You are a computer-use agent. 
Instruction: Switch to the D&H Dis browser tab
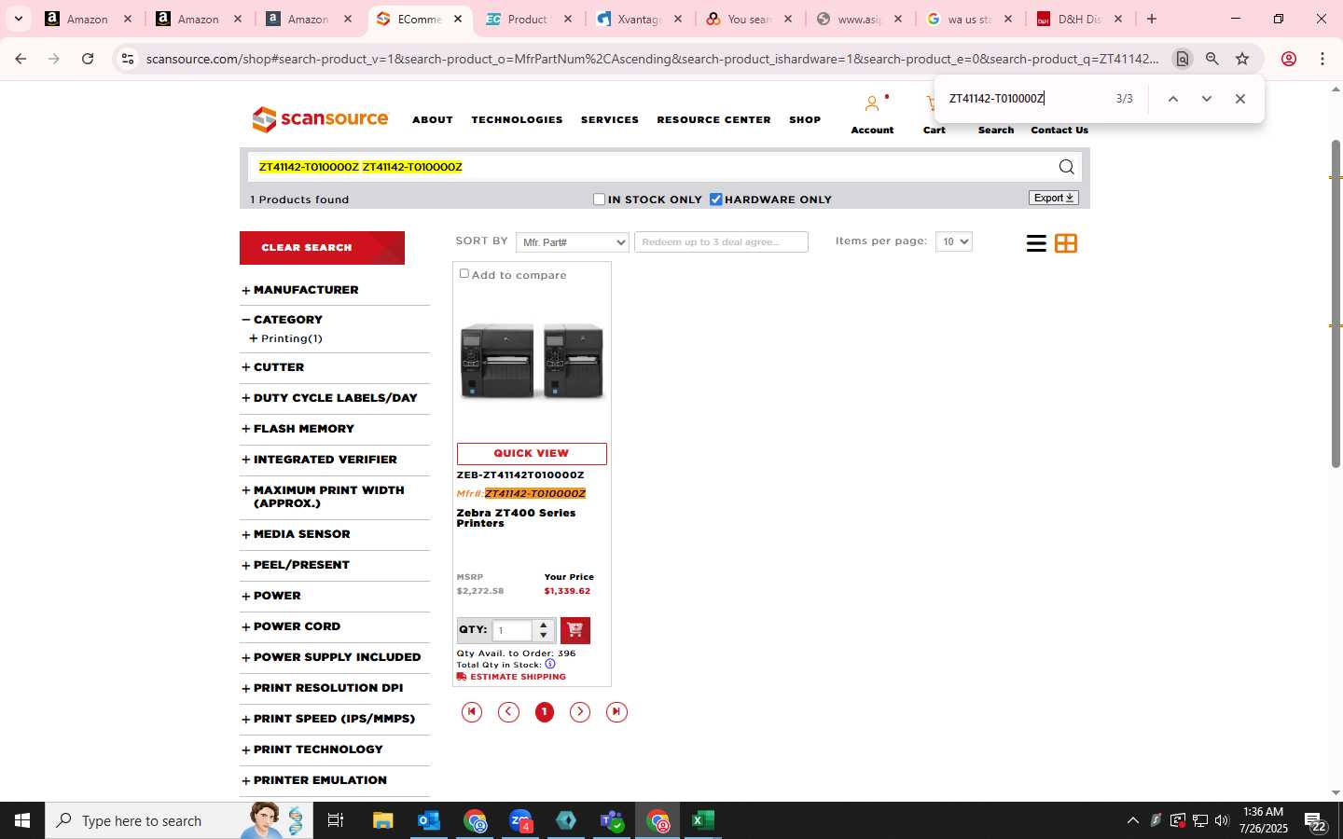(1079, 19)
